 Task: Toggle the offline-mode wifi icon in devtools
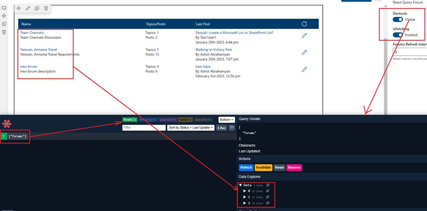pyautogui.click(x=232, y=128)
